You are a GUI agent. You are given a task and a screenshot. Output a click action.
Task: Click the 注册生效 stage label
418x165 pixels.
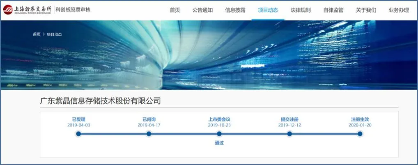tap(360, 120)
